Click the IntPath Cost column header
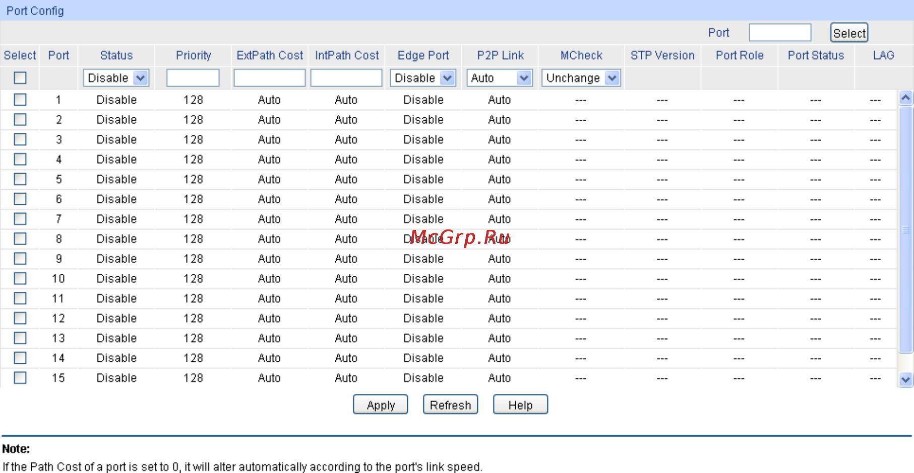This screenshot has height=473, width=914. pyautogui.click(x=347, y=55)
